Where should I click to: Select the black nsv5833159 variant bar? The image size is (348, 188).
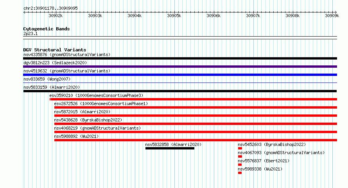coord(180,91)
